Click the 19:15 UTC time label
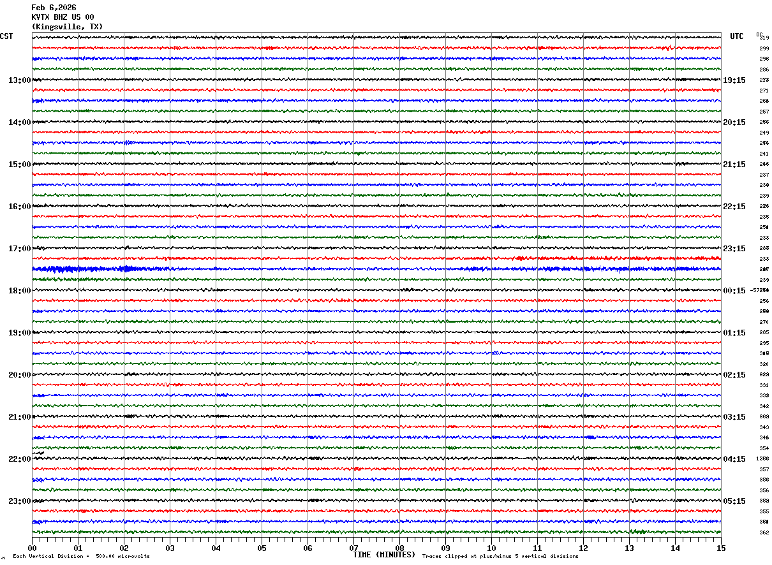Screen dimensions: 772x565 tap(734, 80)
